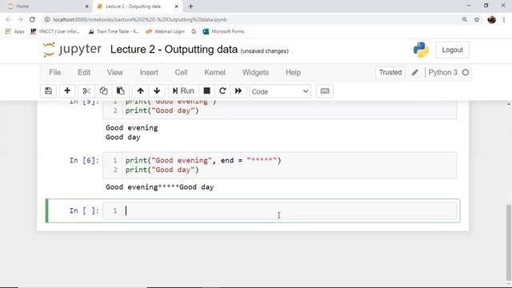Click the pencil edit-mode indicator icon
The width and height of the screenshot is (512, 288).
click(415, 73)
